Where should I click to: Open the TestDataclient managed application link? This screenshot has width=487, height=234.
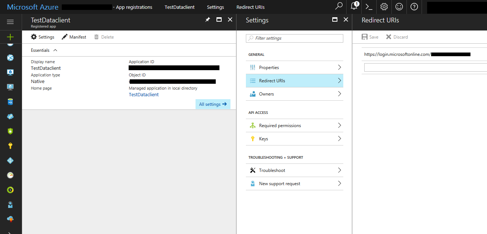coord(144,94)
